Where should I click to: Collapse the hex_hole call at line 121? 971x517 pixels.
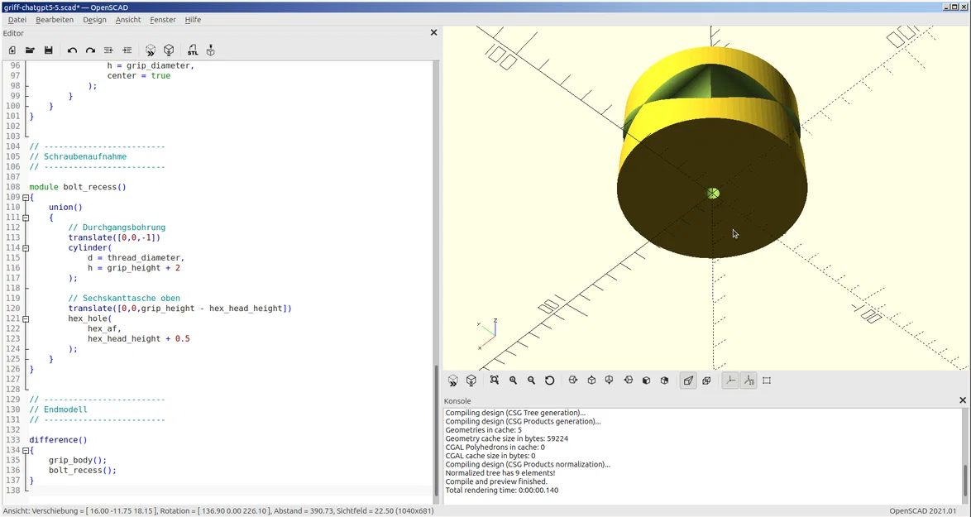pos(26,318)
